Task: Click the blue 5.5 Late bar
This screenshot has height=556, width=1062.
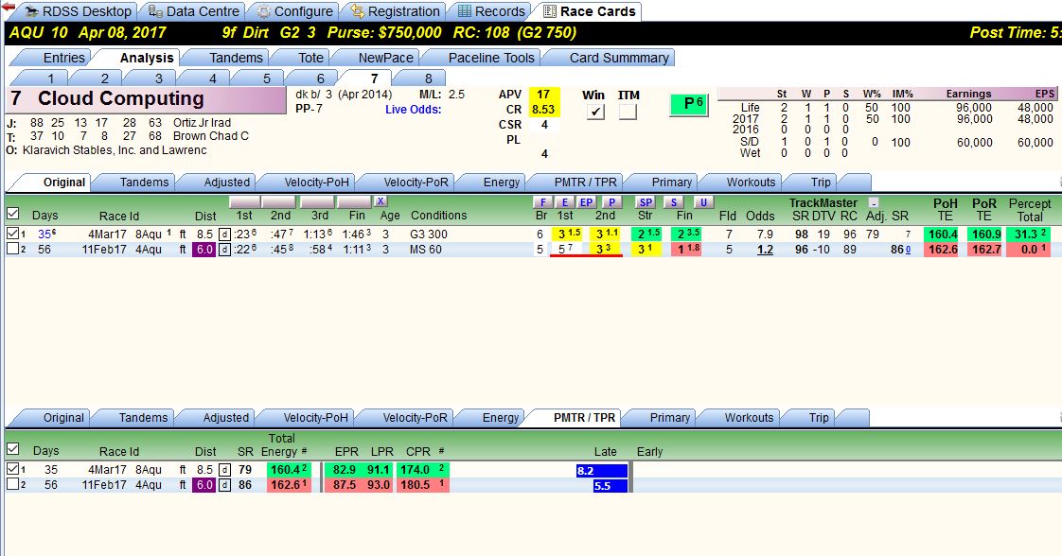Action: [610, 486]
